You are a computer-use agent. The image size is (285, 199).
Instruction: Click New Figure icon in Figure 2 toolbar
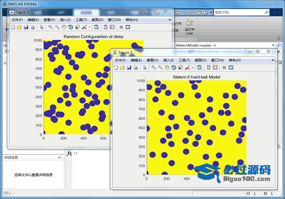pyautogui.click(x=116, y=68)
